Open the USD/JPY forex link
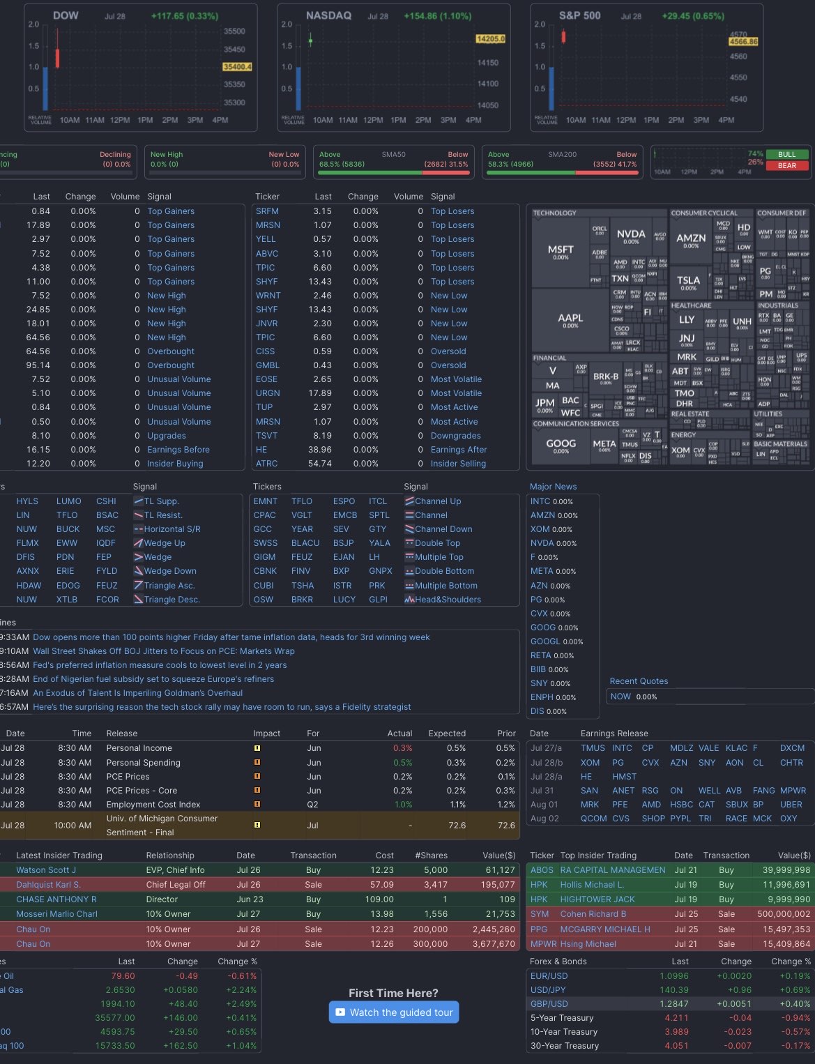The width and height of the screenshot is (815, 1064). [x=548, y=990]
